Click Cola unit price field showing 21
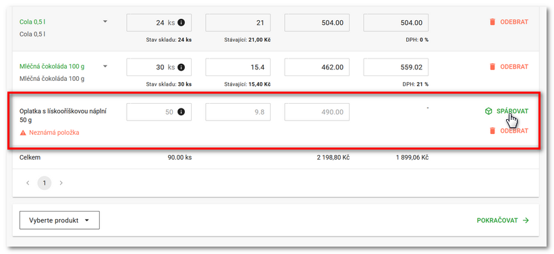This screenshot has width=554, height=254. click(238, 23)
